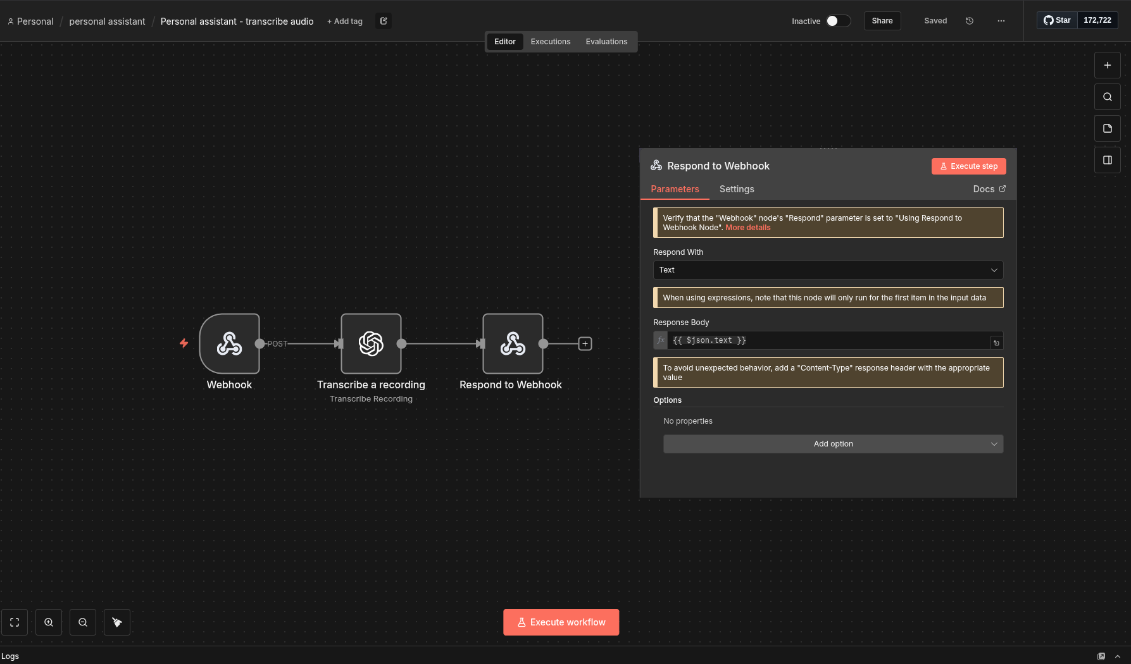Select the Respond to Webhook node

click(513, 343)
